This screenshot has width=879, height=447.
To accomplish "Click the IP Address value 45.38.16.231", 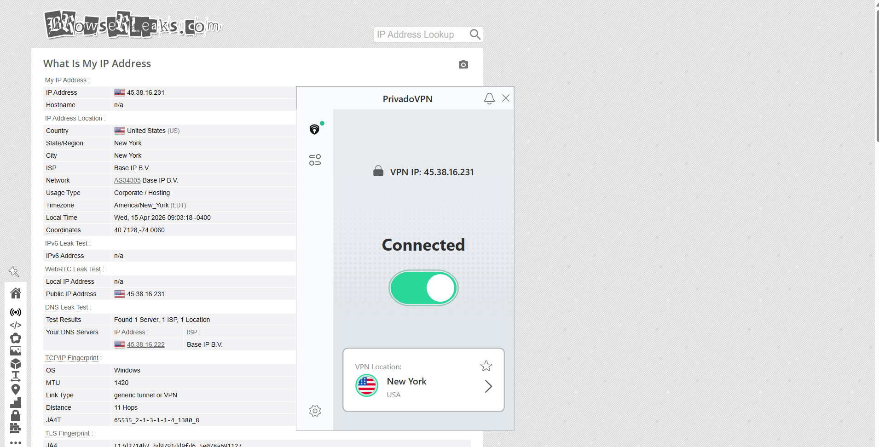I will (146, 92).
